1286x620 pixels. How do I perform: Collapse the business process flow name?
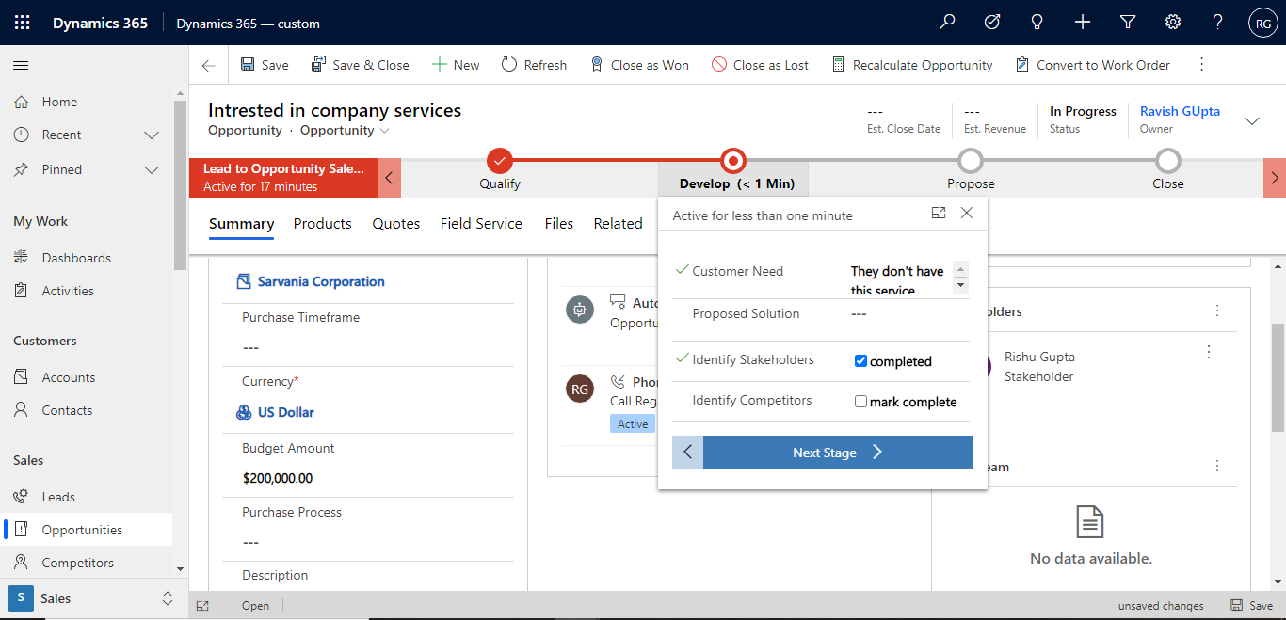point(389,178)
